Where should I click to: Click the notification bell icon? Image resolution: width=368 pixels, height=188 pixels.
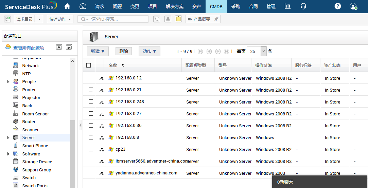tap(168, 19)
